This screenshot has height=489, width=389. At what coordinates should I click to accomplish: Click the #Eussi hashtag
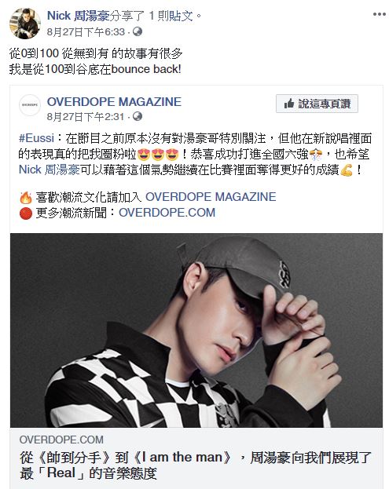pyautogui.click(x=36, y=138)
